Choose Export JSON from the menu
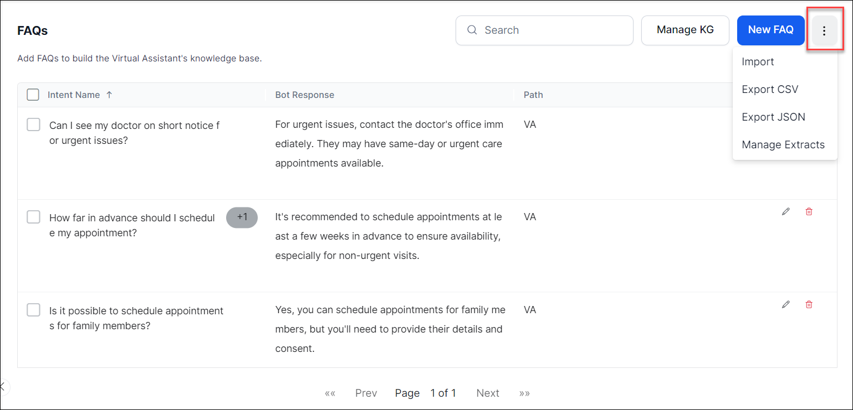The width and height of the screenshot is (853, 410). [773, 117]
